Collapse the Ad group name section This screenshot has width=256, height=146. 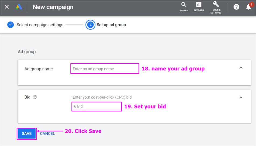point(241,68)
